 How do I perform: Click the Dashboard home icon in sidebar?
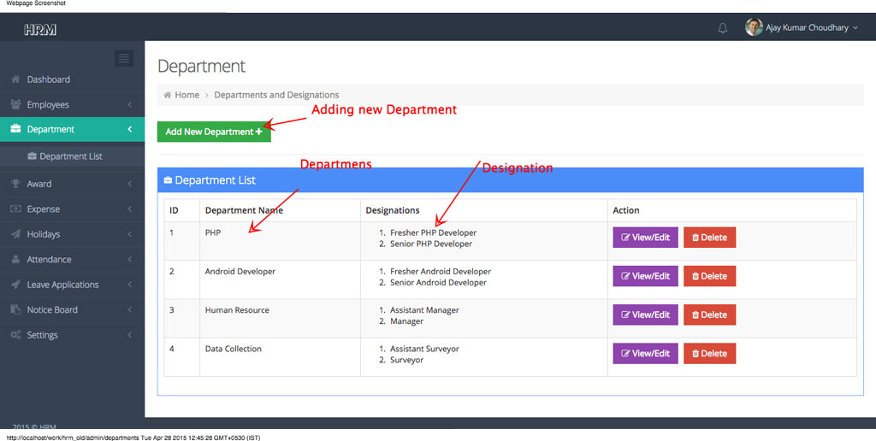[15, 79]
